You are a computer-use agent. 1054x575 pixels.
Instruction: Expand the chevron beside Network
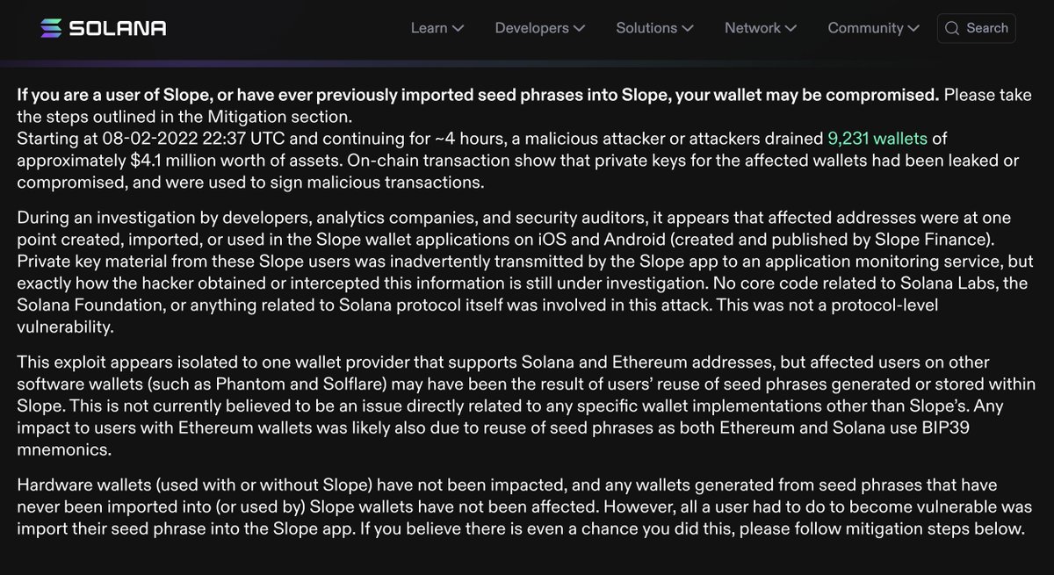790,28
